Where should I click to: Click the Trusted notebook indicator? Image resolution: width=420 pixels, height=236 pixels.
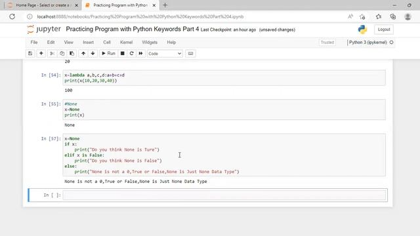(x=327, y=42)
